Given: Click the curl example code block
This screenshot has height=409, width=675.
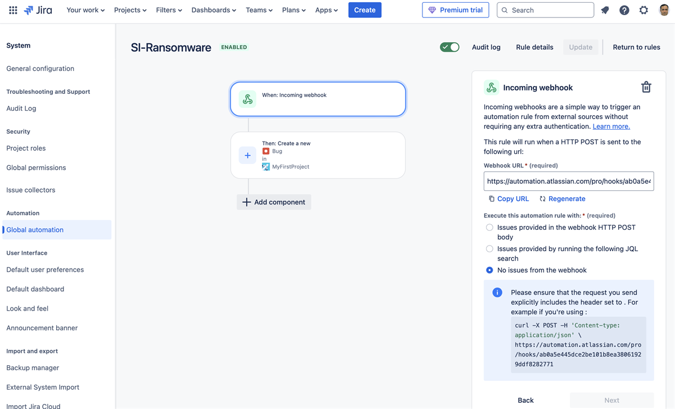Looking at the screenshot, I should pyautogui.click(x=578, y=345).
